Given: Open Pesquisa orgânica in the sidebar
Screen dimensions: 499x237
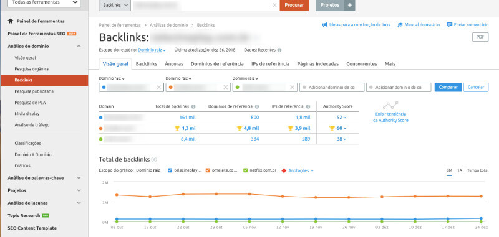Looking at the screenshot, I should [x=32, y=69].
